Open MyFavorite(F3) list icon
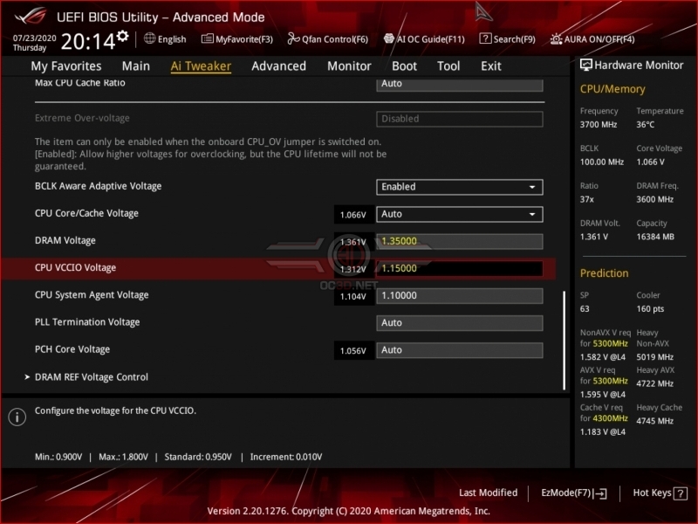 (x=207, y=38)
